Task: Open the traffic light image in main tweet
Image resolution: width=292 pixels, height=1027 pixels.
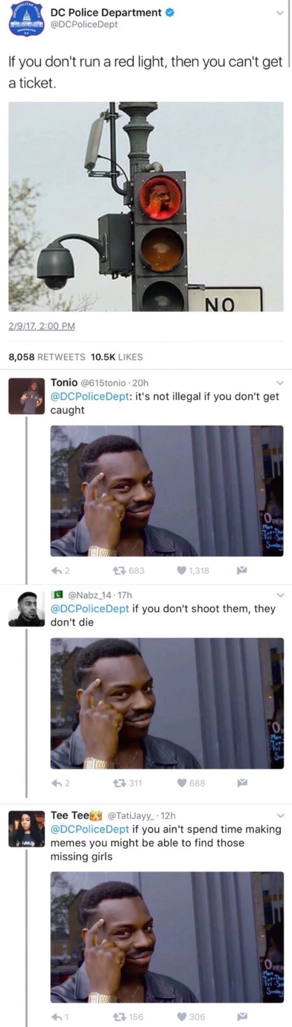Action: (x=146, y=206)
